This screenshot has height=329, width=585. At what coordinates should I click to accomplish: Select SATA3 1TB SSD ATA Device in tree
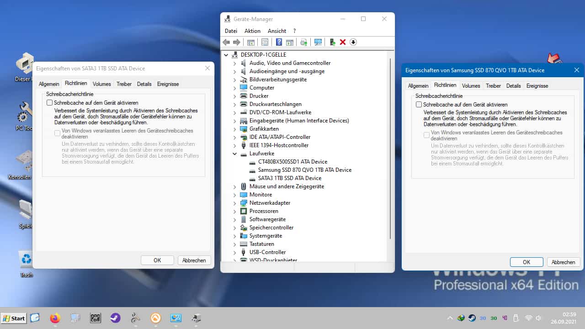click(290, 178)
